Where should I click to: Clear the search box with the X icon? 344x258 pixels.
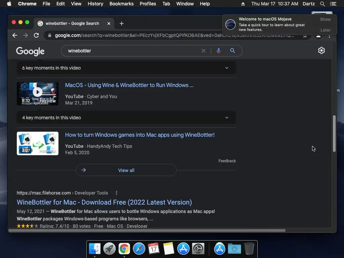204,51
